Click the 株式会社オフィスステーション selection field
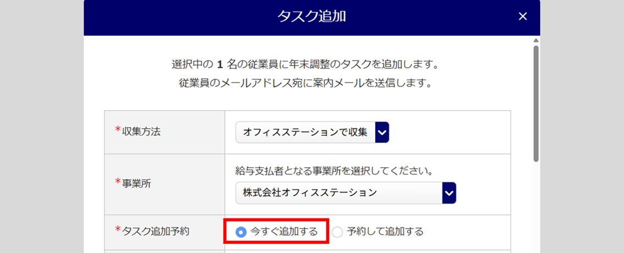 point(338,193)
